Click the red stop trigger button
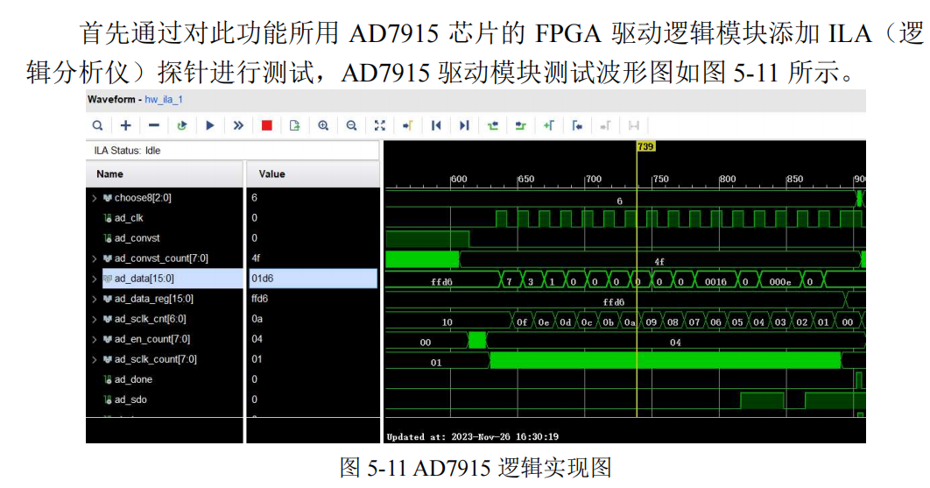The width and height of the screenshot is (930, 488). coord(266,125)
